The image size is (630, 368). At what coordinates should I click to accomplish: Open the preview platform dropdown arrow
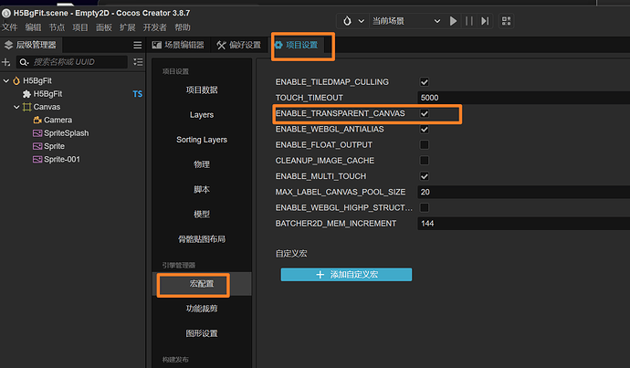pos(362,21)
